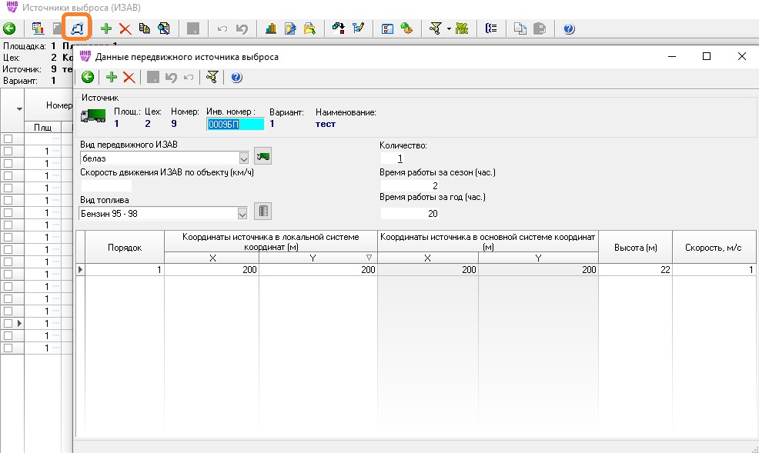Image resolution: width=759 pixels, height=453 pixels.
Task: Open bar chart icon in main toolbar
Action: click(271, 28)
